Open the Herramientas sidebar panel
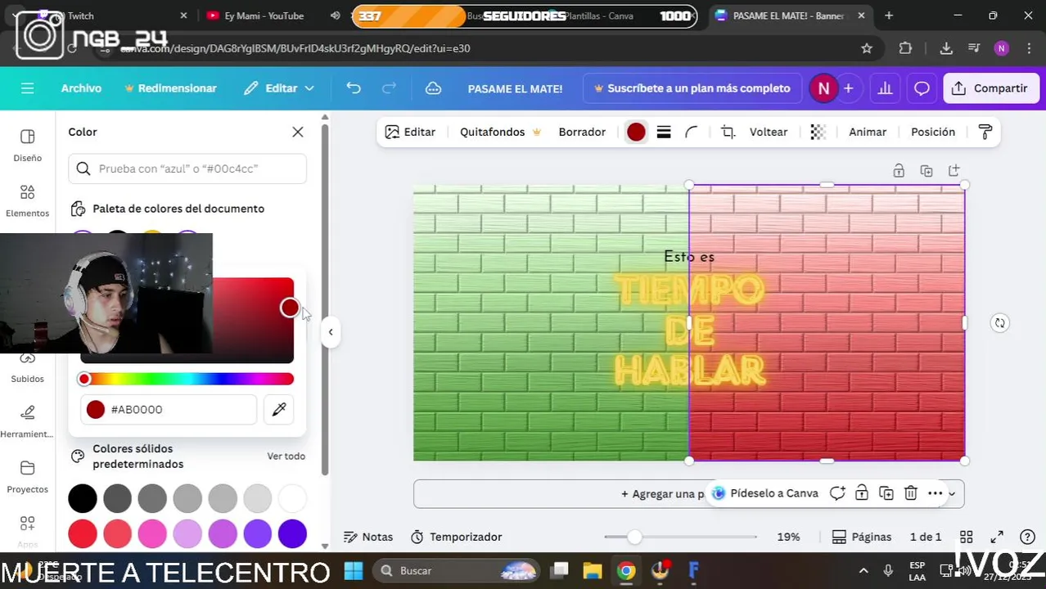 (x=27, y=420)
